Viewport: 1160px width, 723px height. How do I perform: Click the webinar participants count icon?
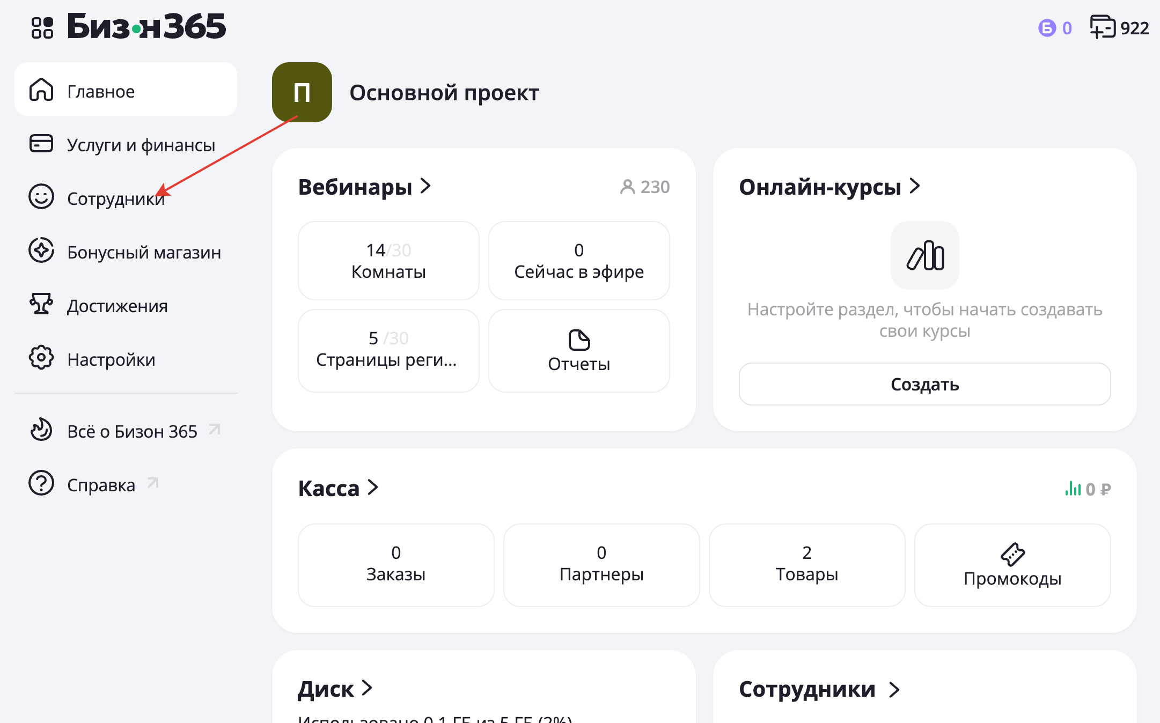click(627, 187)
